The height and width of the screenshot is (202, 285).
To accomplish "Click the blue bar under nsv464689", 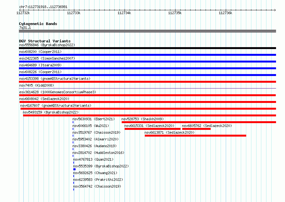I will coord(147,68).
